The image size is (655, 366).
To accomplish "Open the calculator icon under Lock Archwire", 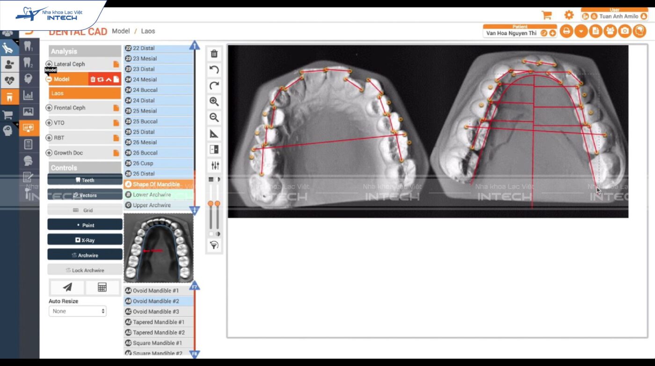I will (x=102, y=287).
